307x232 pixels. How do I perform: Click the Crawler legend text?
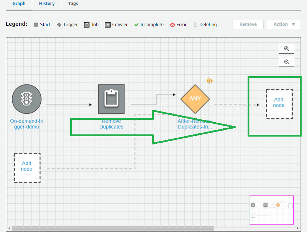(120, 25)
